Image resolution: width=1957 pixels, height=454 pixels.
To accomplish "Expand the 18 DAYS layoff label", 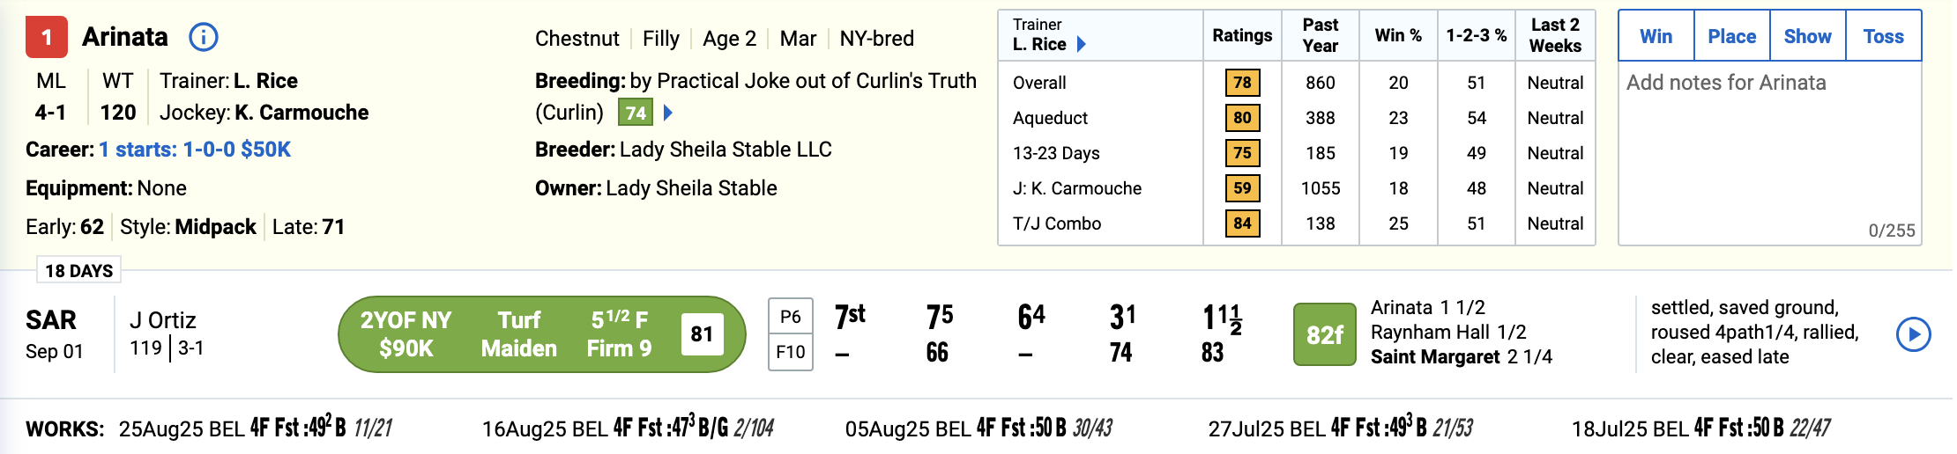I will pos(79,270).
